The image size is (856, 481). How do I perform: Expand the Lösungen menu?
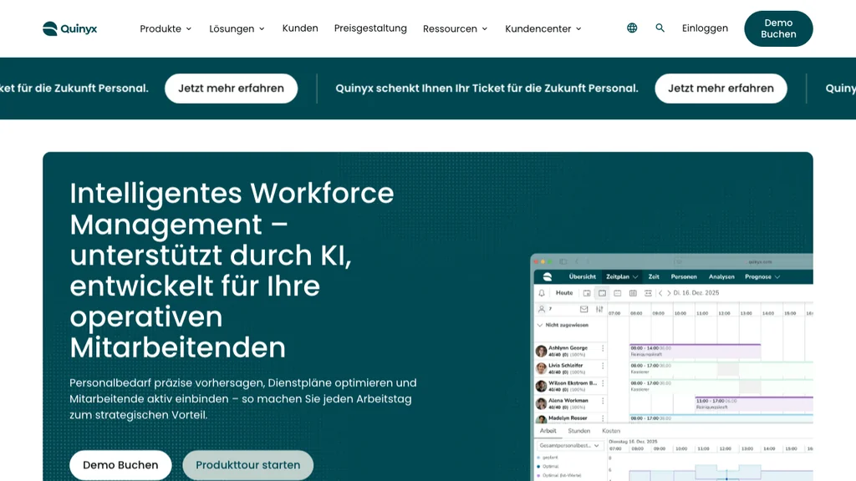[237, 28]
